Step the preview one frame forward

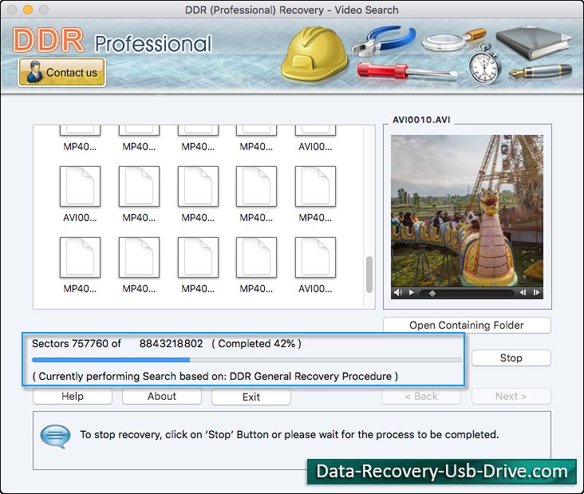click(x=536, y=293)
